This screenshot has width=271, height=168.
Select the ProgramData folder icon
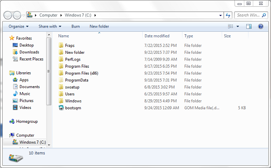(x=61, y=80)
